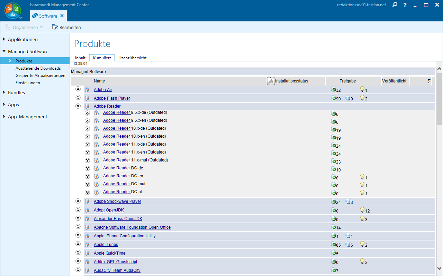The width and height of the screenshot is (443, 276).
Task: Open the Organisieren dropdown menu
Action: (24, 27)
